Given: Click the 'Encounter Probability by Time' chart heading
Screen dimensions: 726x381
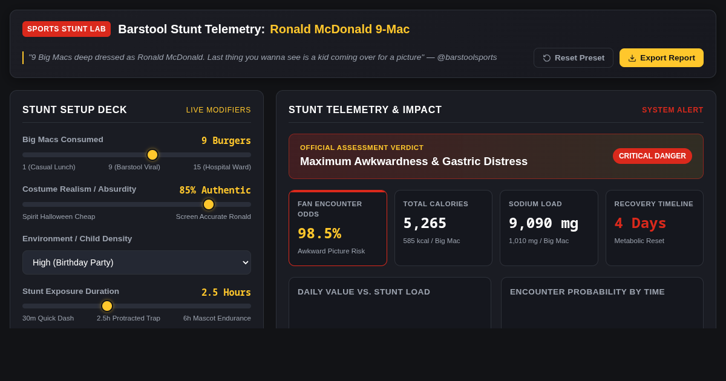Looking at the screenshot, I should coord(587,292).
